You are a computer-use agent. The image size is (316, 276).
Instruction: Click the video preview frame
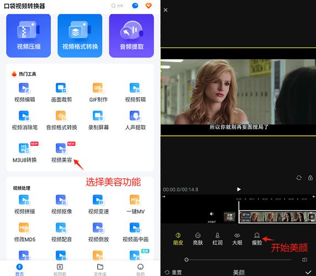tap(238, 92)
